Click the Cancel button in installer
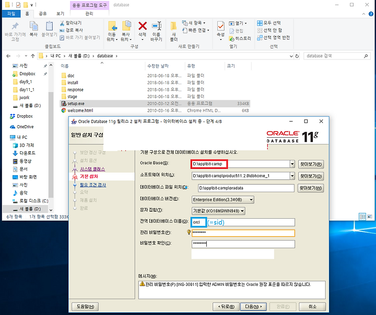This screenshot has height=315, width=376. coord(312,306)
